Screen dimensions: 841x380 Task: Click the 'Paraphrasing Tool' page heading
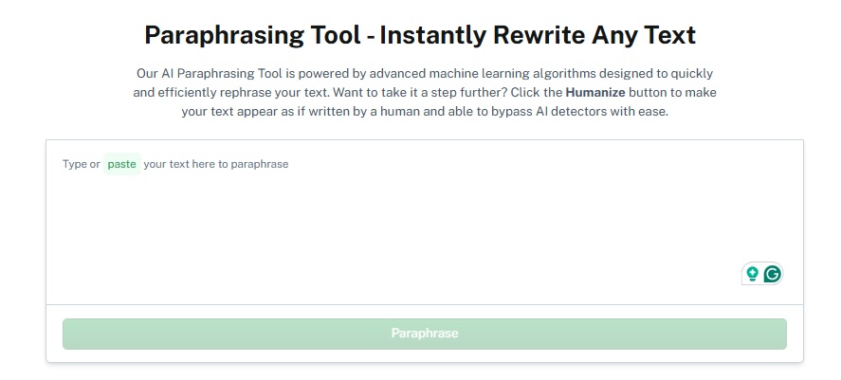coord(252,35)
